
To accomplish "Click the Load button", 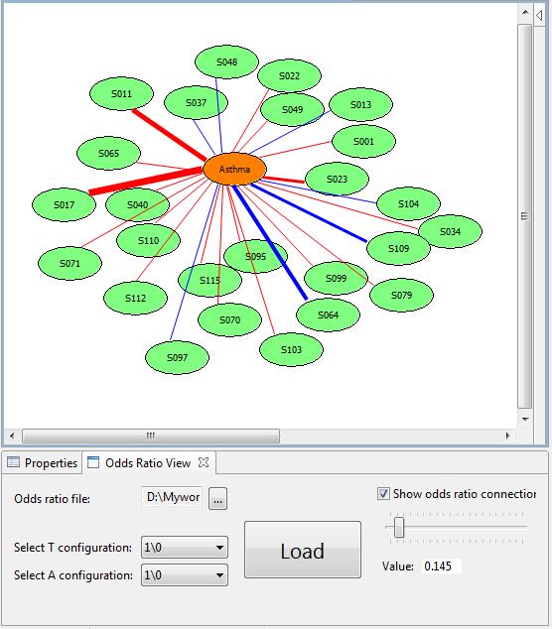I will [303, 550].
